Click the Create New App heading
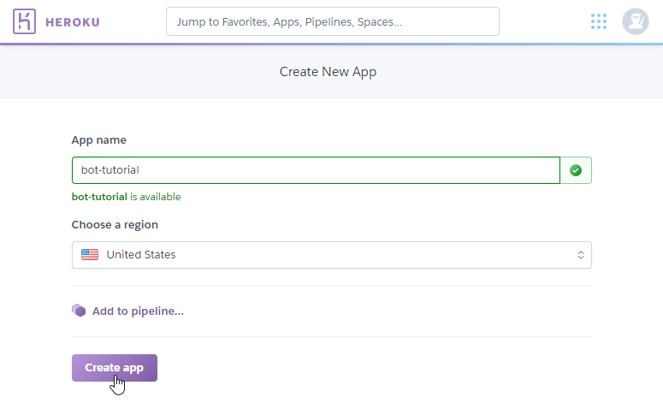This screenshot has width=663, height=403. [x=328, y=72]
